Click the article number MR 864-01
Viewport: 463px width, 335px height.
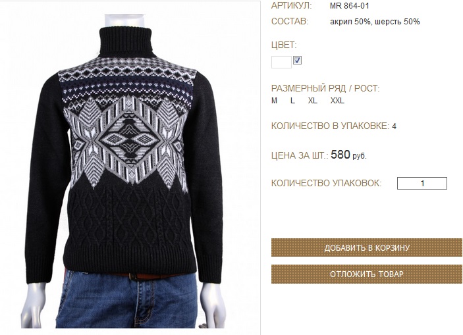(x=350, y=6)
